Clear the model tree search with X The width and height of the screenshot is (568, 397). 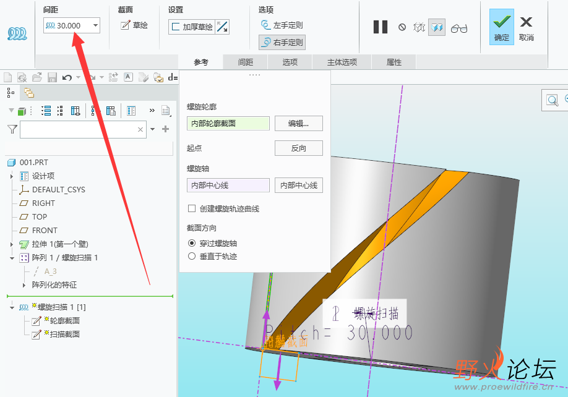(140, 130)
